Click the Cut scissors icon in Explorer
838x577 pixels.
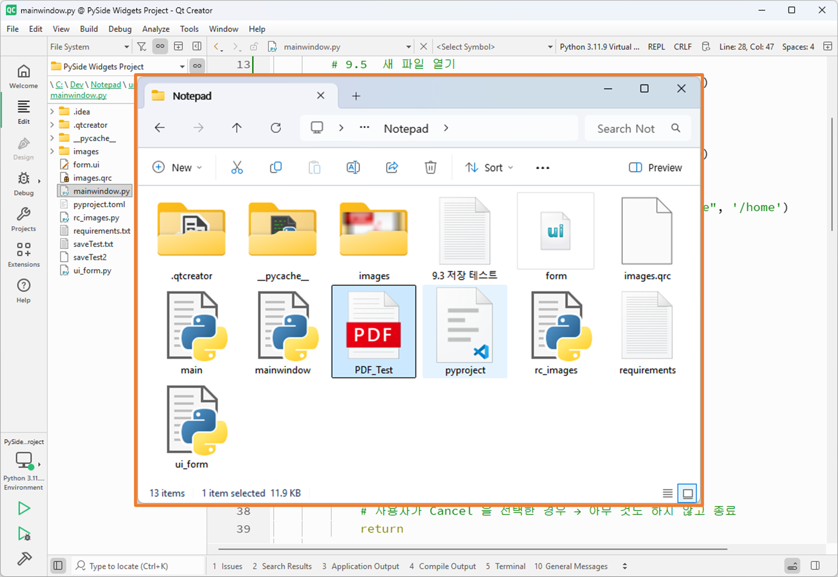tap(237, 168)
